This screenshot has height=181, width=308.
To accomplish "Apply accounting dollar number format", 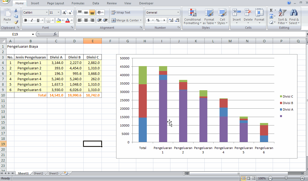I will 148,20.
